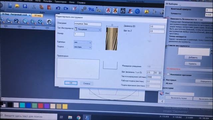Click the yellow star-shaped toolbar icon
This screenshot has height=120, width=213.
147,12
